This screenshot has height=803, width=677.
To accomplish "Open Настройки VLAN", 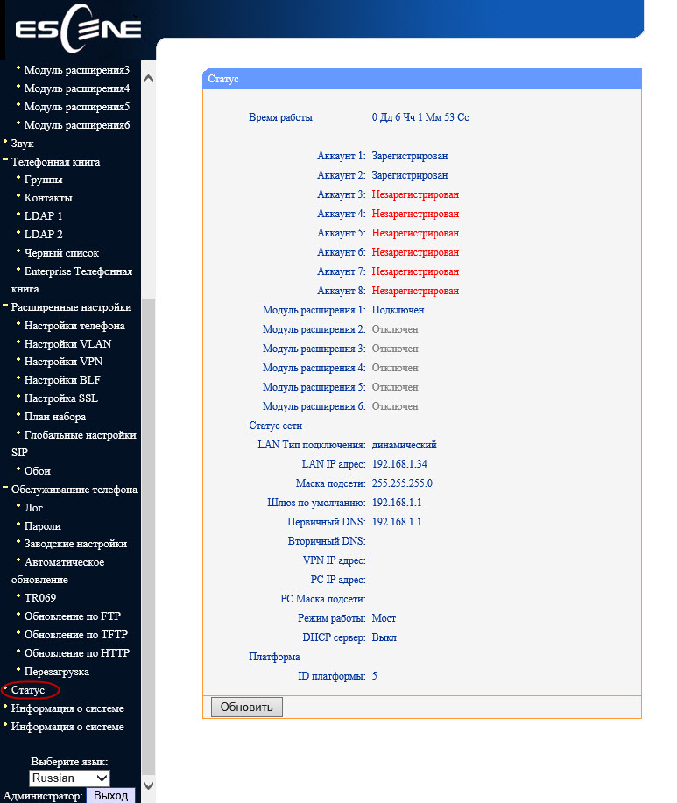I will click(x=67, y=344).
